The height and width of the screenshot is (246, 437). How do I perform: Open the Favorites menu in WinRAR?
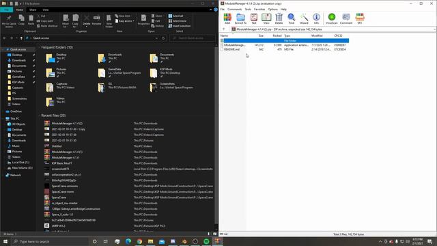click(259, 9)
